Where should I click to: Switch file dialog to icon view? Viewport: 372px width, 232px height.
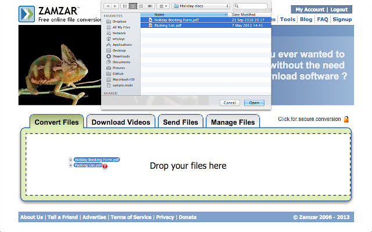coord(126,5)
